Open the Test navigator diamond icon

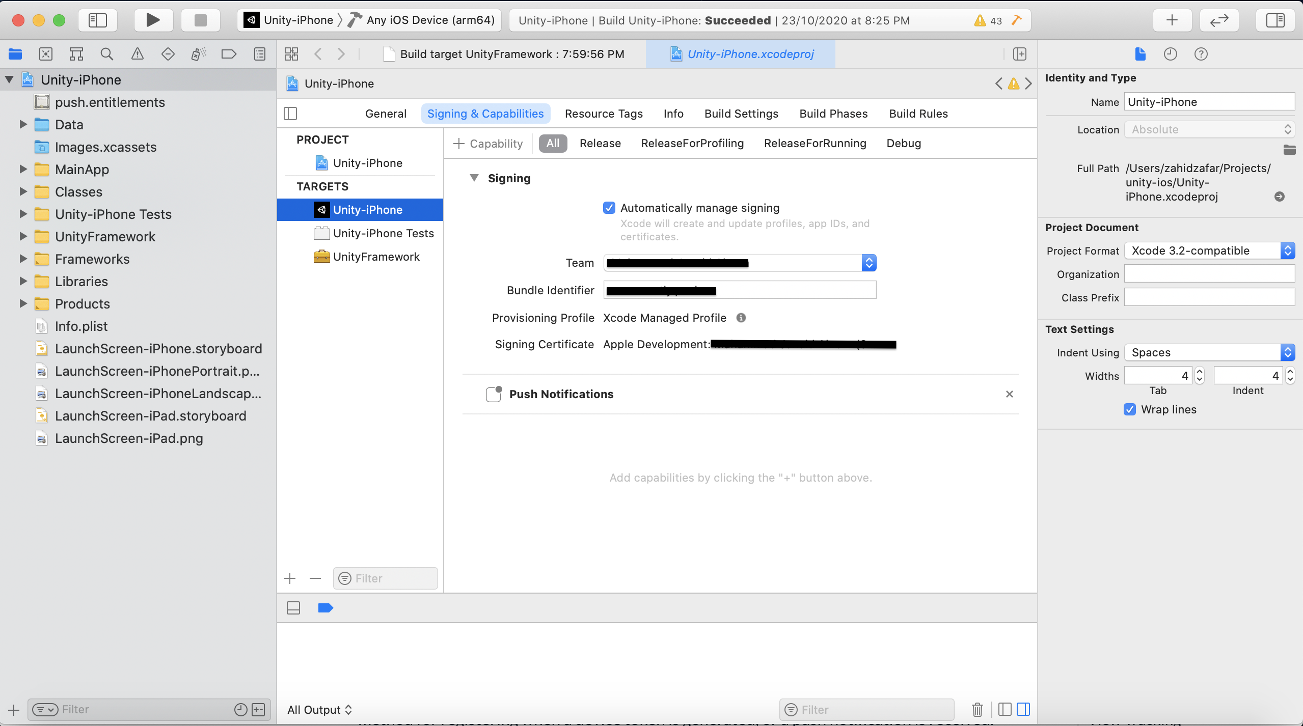click(x=168, y=54)
